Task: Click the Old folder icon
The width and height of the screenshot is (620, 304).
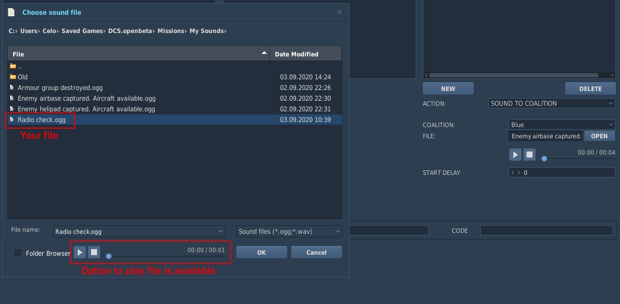Action: 13,77
